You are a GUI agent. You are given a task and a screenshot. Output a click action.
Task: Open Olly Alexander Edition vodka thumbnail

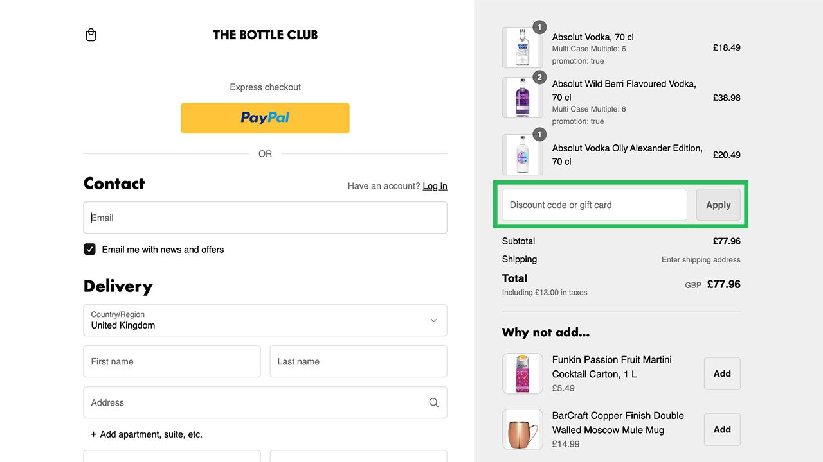tap(522, 155)
